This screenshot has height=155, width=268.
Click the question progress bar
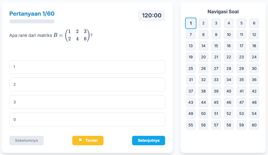click(32, 21)
